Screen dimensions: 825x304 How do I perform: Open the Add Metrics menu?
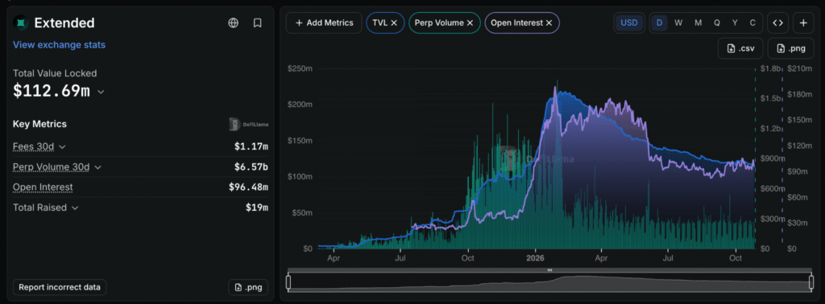324,23
